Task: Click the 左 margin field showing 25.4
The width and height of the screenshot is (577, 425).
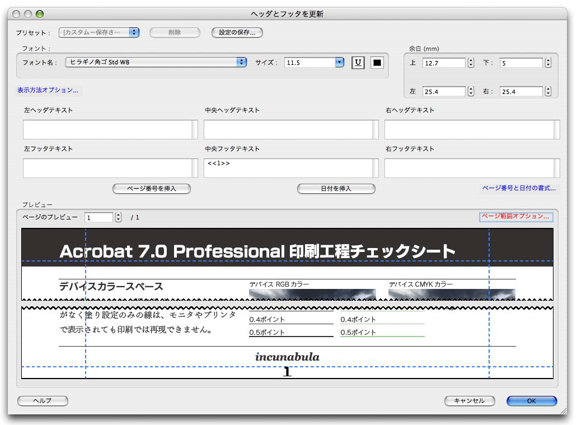Action: pos(444,92)
